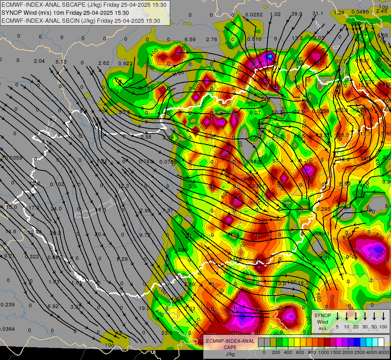This screenshot has width=391, height=360.
Task: Click the map value 2.76
Action: point(211,40)
